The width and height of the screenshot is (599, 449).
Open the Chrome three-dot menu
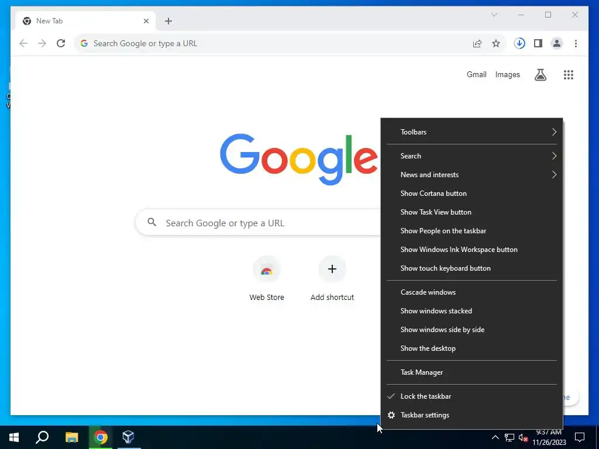576,43
